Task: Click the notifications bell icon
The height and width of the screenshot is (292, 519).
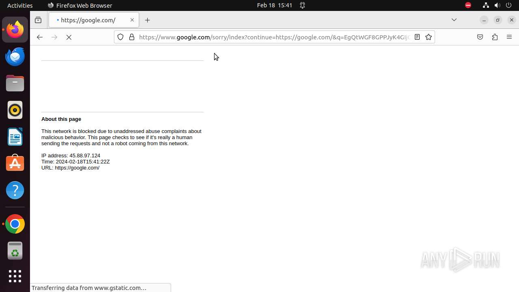Action: tap(302, 5)
